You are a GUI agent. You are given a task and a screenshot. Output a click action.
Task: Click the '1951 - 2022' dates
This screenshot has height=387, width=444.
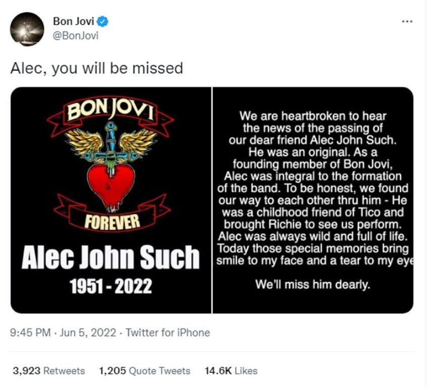pyautogui.click(x=112, y=285)
